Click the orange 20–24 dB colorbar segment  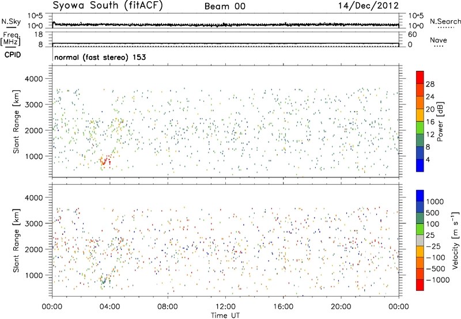click(x=420, y=102)
